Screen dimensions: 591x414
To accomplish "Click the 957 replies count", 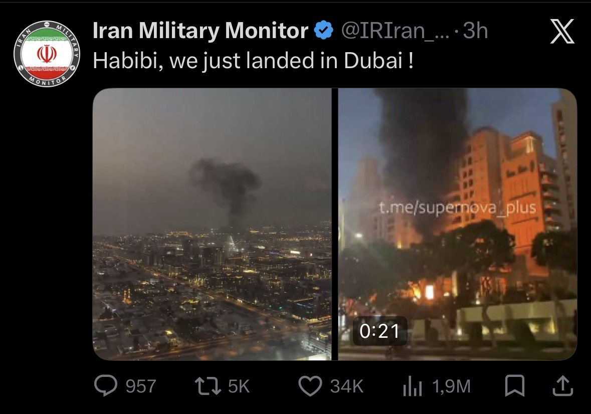I will click(x=140, y=386).
